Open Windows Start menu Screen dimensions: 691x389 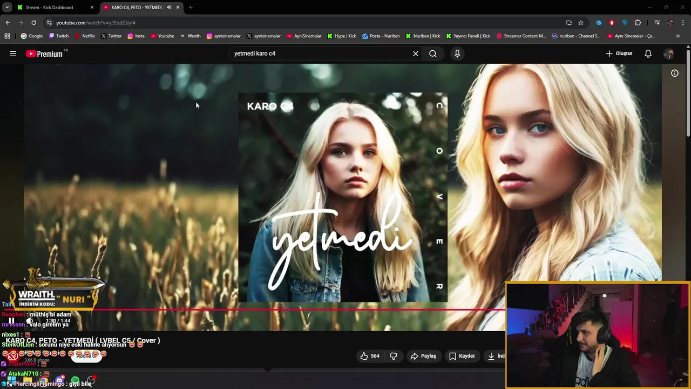coord(11,381)
